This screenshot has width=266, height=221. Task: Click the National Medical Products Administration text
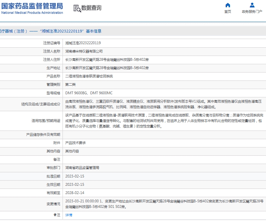click(32, 12)
